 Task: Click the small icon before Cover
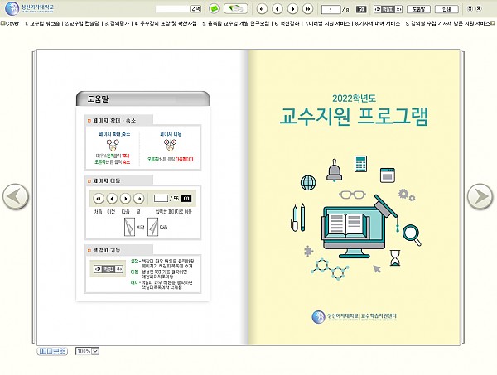(x=2, y=23)
